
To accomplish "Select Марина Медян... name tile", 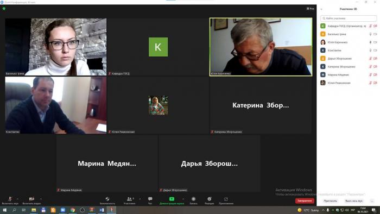I will 107,163.
